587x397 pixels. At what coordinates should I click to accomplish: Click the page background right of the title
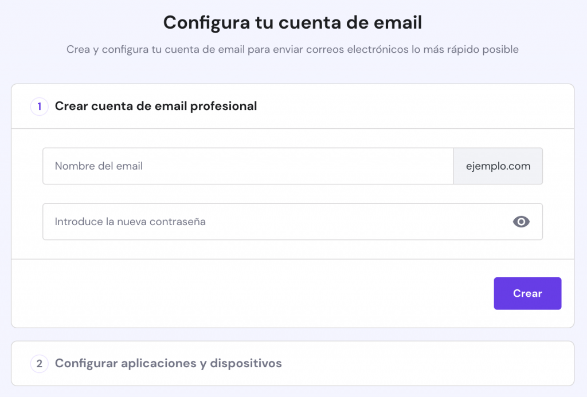(x=504, y=23)
